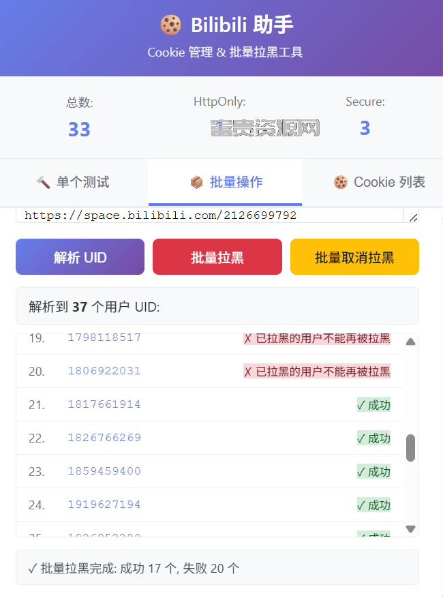Click the cookie icon in the header
This screenshot has width=443, height=598.
tap(170, 25)
